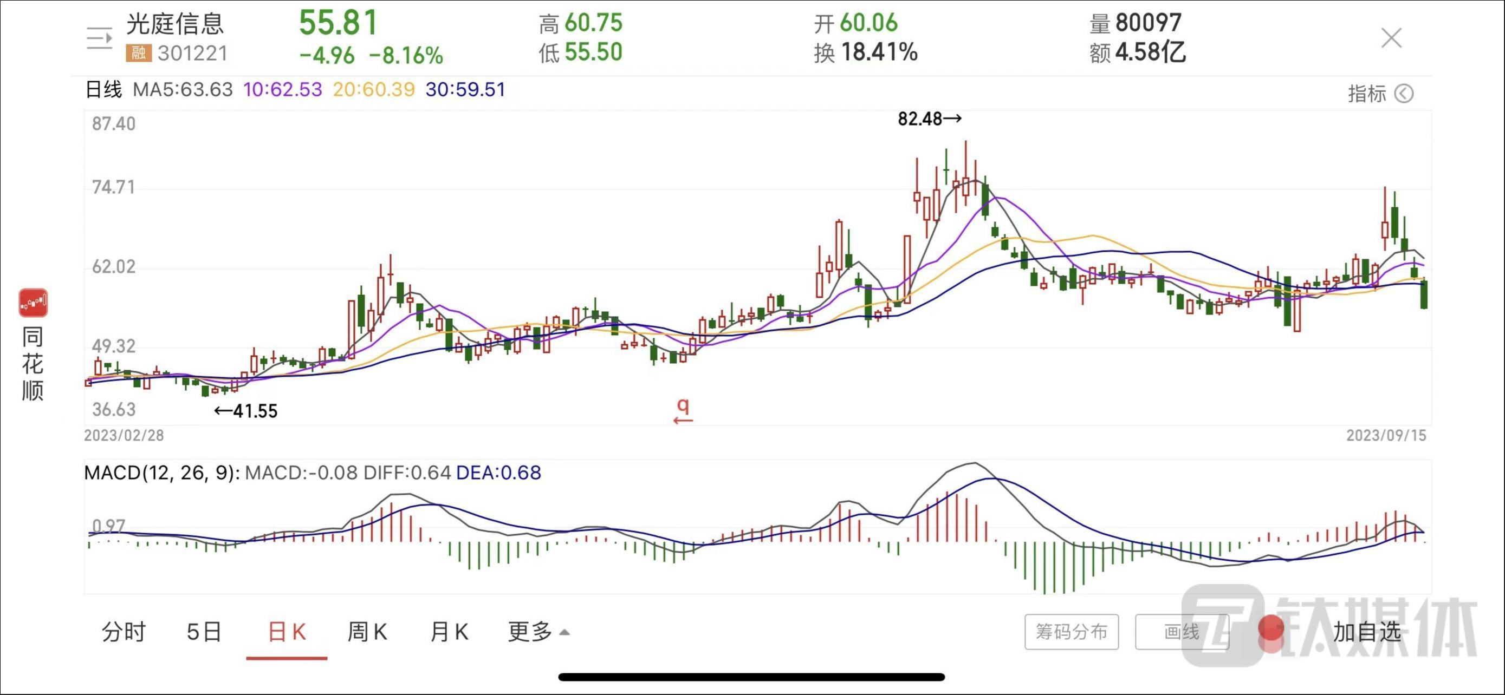Click the 82.48 peak price label
The height and width of the screenshot is (695, 1505).
929,119
